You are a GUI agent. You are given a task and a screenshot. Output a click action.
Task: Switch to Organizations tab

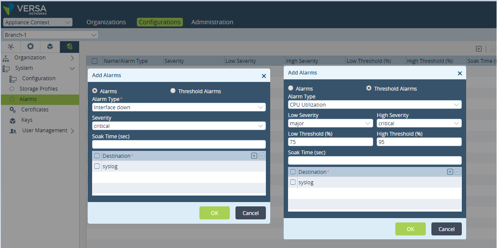point(106,22)
